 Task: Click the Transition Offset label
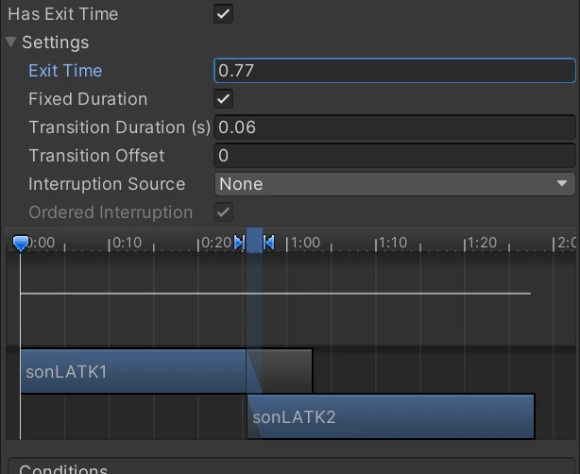(x=96, y=156)
